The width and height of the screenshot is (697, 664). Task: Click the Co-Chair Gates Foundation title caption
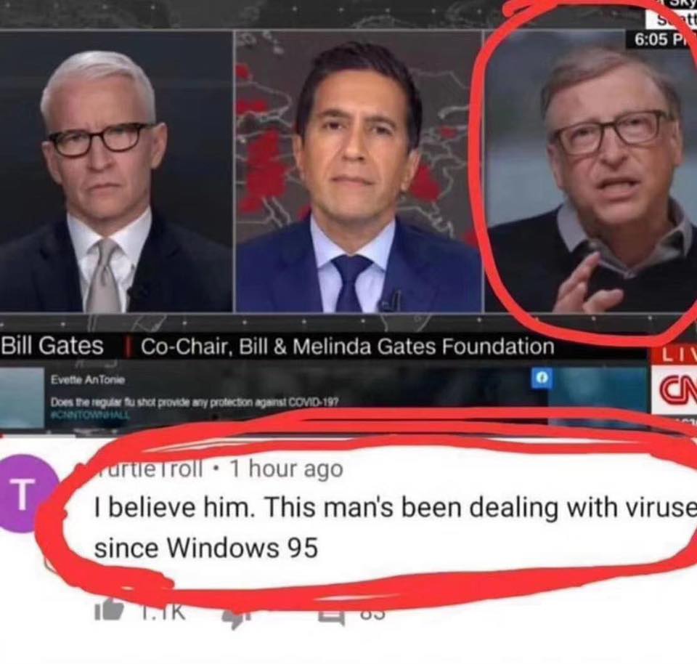pos(347,347)
